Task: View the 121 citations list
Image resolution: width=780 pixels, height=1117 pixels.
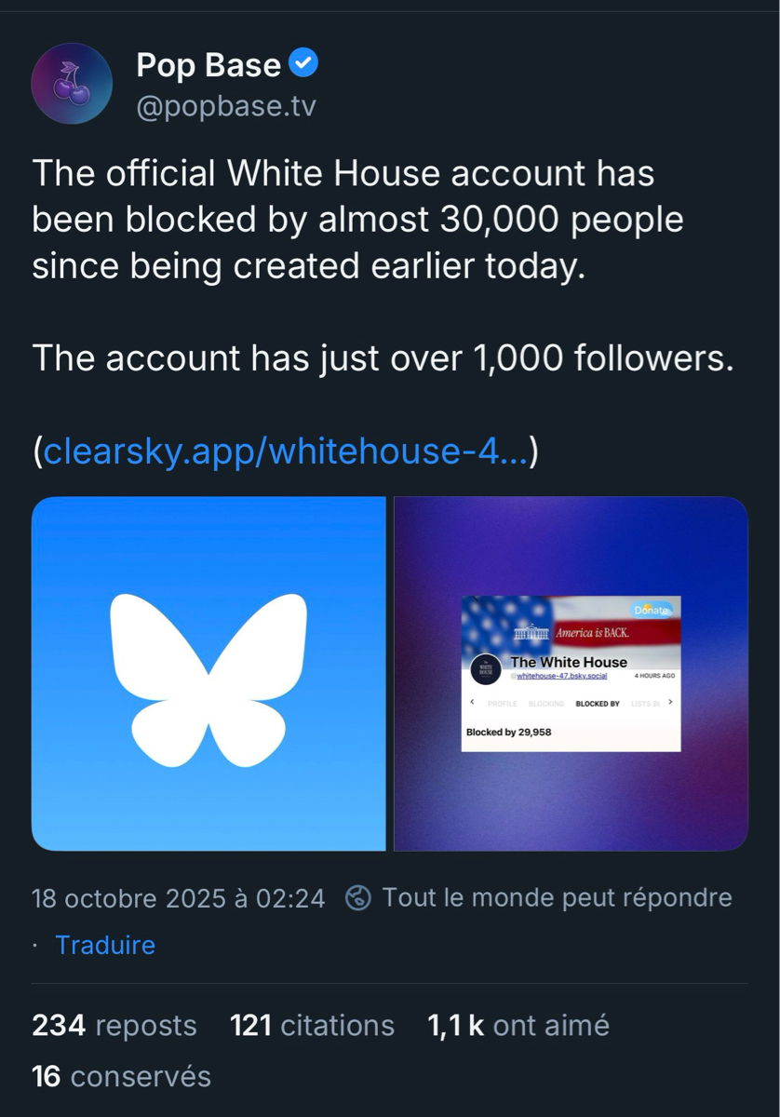Action: tap(312, 1025)
